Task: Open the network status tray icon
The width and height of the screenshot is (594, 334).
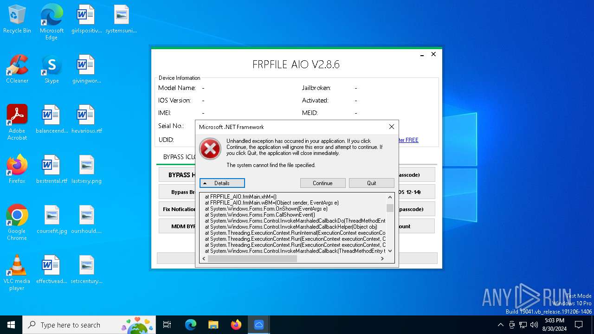Action: tap(523, 325)
